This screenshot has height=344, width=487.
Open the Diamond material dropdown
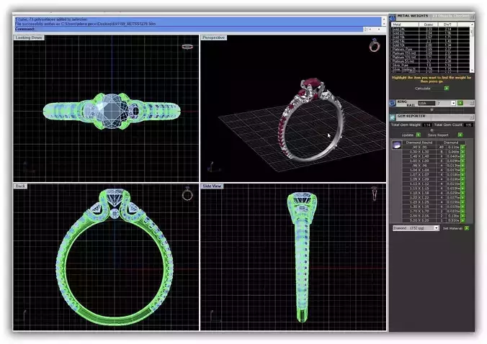pos(436,228)
